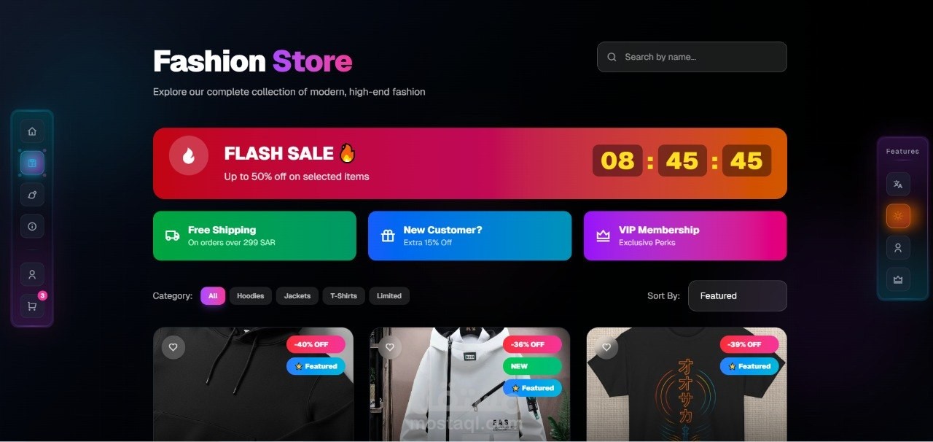Click the New Customer? Extra 15% Off banner
This screenshot has height=442, width=933.
pyautogui.click(x=470, y=236)
